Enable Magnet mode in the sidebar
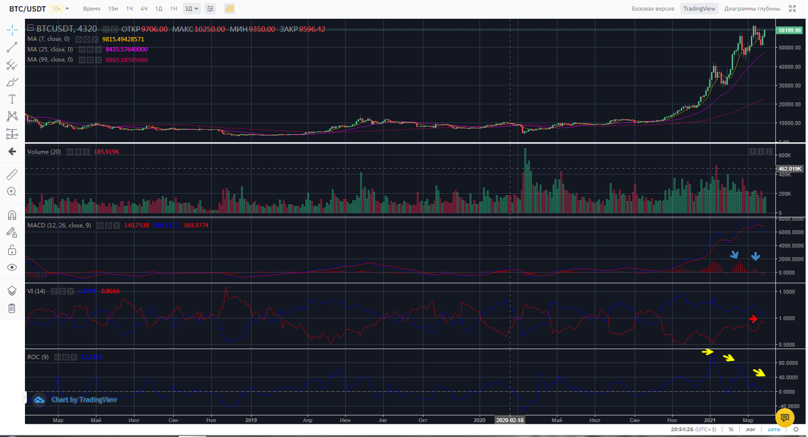Screen dimensions: 808x437 pos(11,214)
